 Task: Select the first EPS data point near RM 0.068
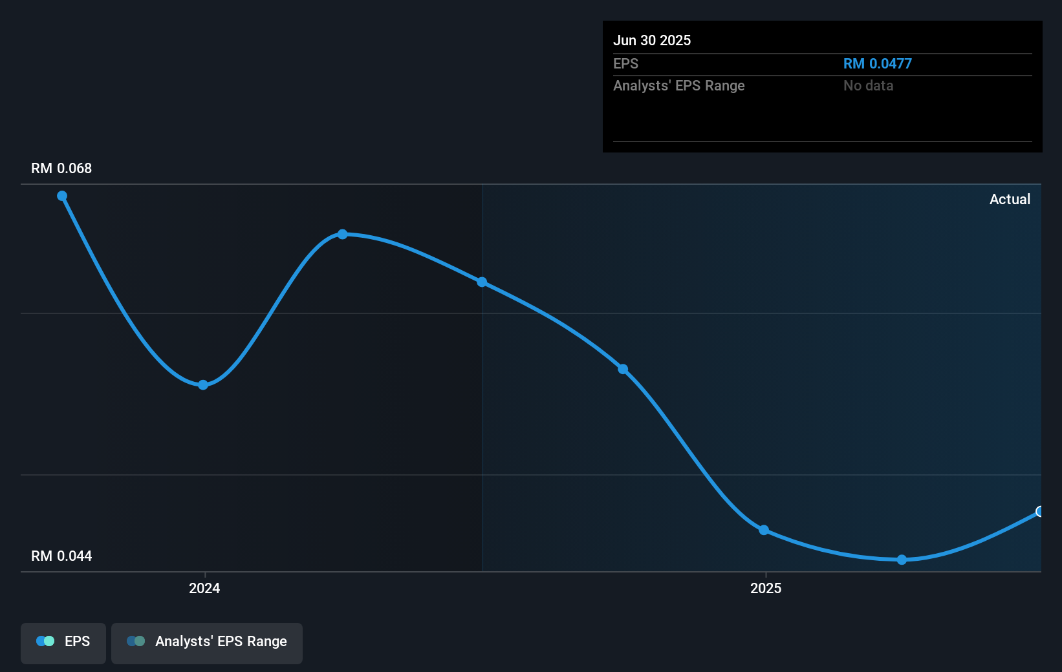pos(62,196)
